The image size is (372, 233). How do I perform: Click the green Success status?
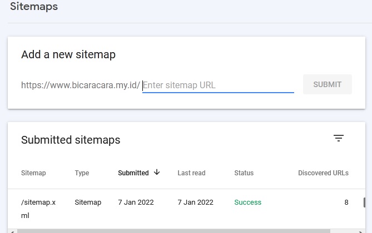pyautogui.click(x=247, y=202)
